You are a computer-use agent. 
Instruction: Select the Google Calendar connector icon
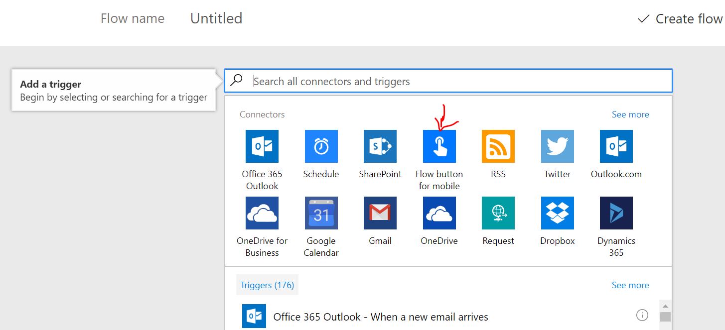pyautogui.click(x=321, y=213)
